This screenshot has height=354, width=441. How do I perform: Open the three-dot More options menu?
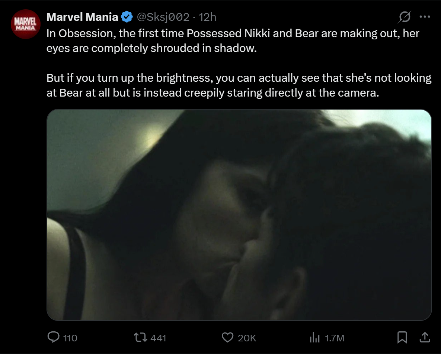[425, 17]
